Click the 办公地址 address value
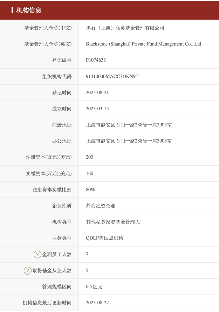 129,141
